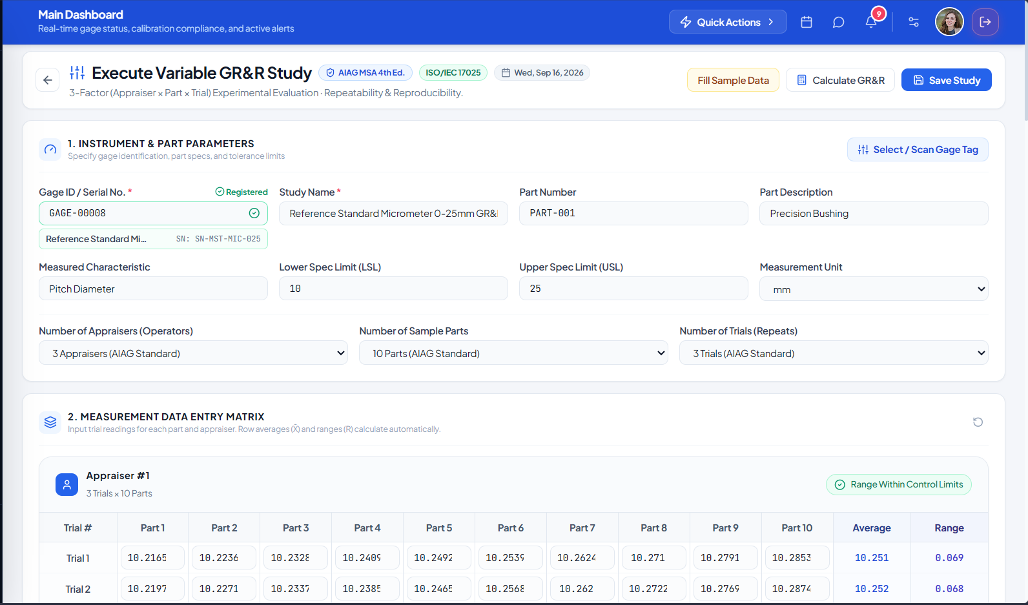Open the calendar icon in header

tap(807, 22)
